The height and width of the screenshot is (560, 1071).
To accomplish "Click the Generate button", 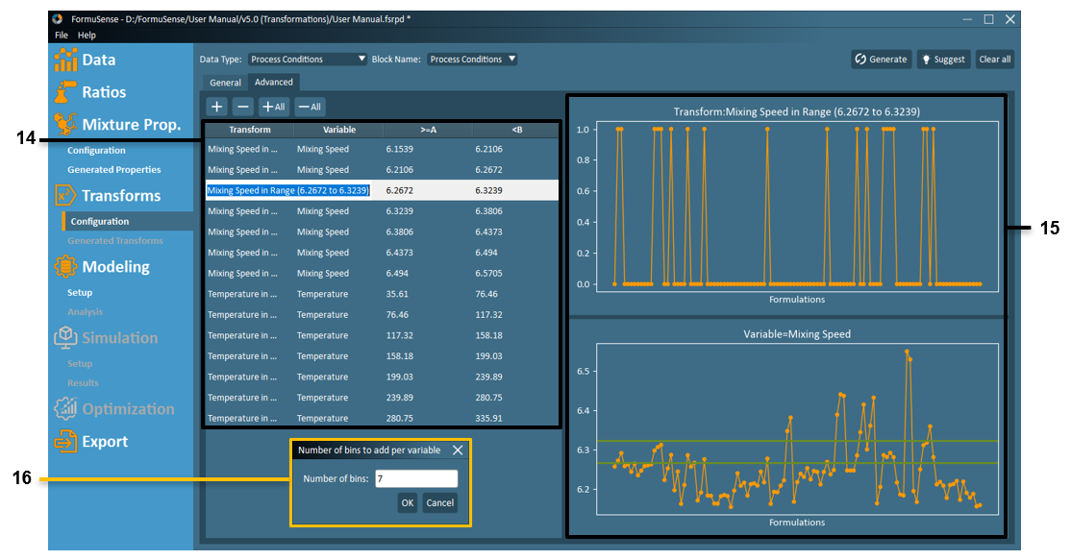I will point(881,59).
